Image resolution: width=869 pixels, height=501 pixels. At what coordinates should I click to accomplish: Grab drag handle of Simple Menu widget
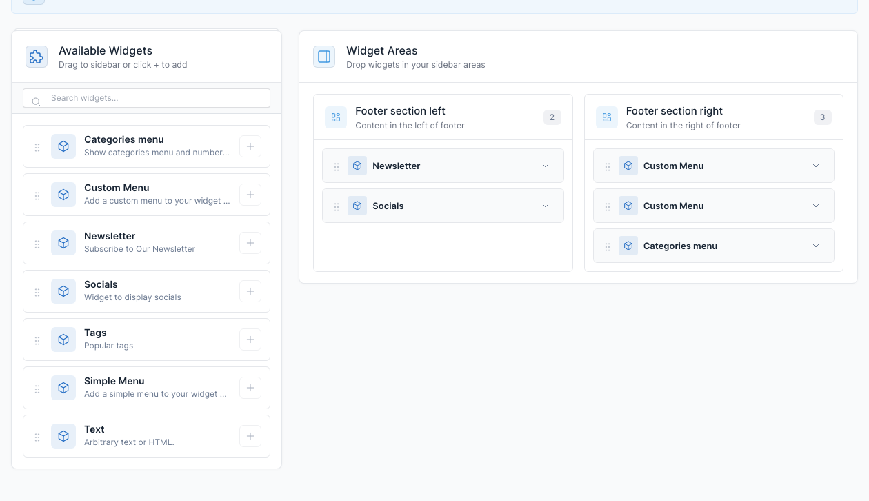37,389
